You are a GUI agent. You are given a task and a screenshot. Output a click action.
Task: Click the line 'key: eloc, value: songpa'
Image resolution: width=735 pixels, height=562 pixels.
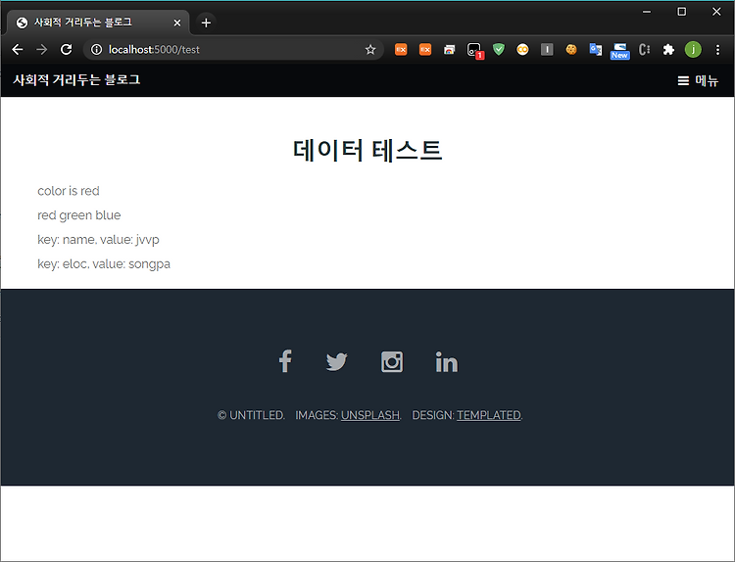pyautogui.click(x=104, y=264)
